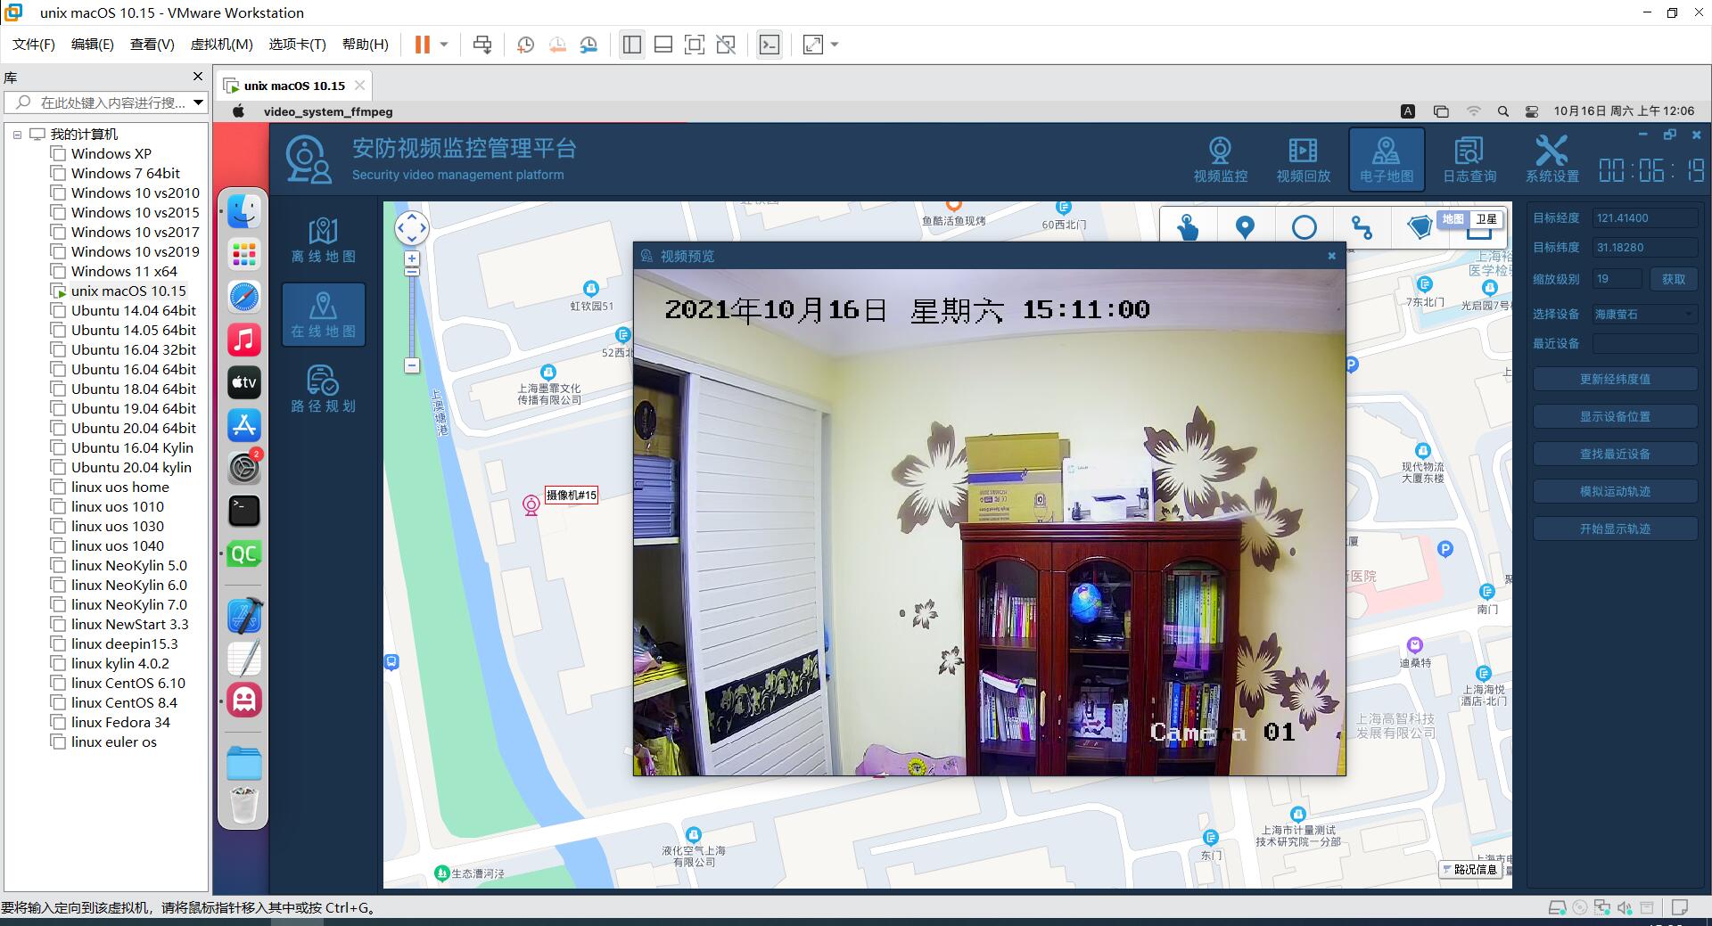Click the 路径规划 route planning sidebar icon
Image resolution: width=1712 pixels, height=926 pixels.
tap(323, 389)
